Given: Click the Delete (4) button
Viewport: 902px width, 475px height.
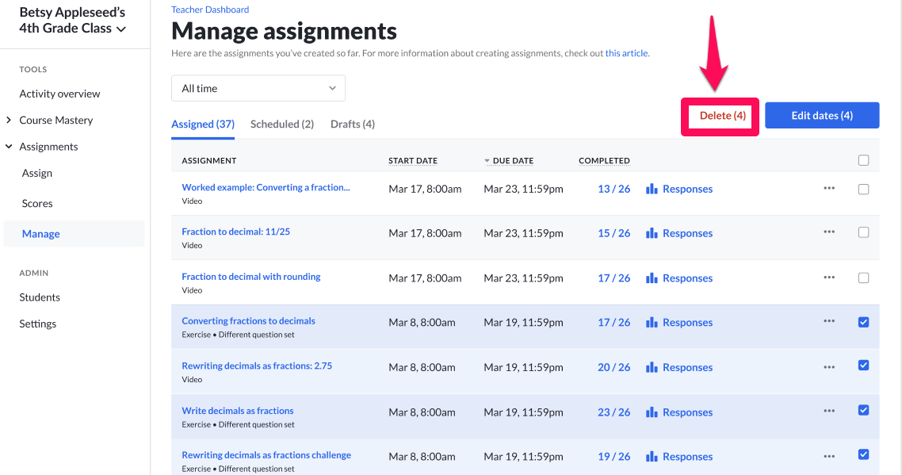Looking at the screenshot, I should point(719,115).
